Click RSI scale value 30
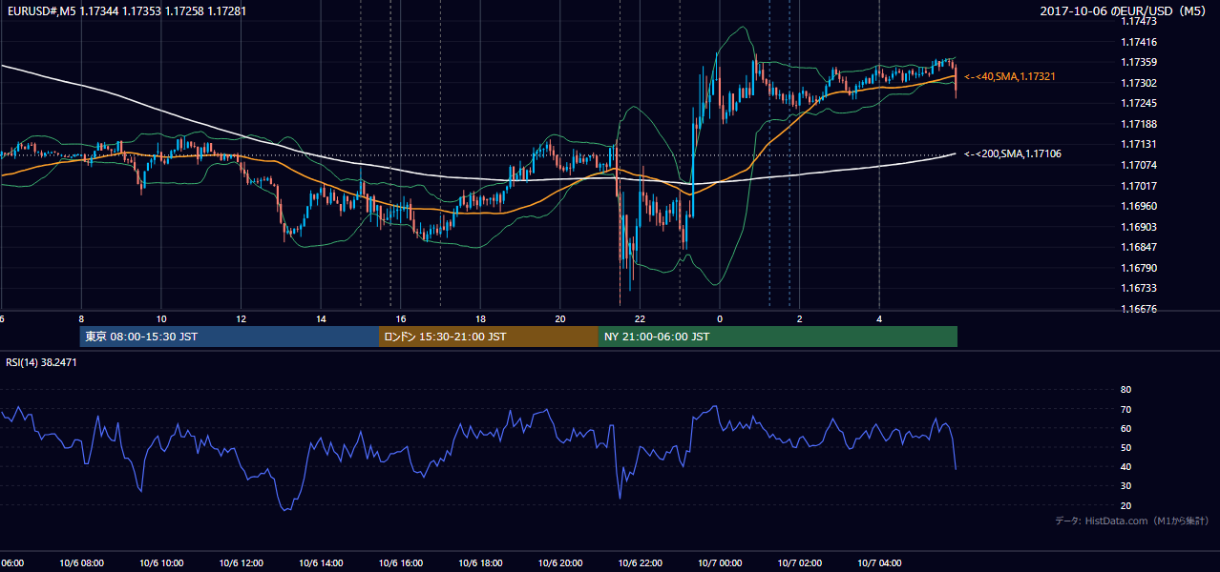Viewport: 1220px width, 572px height. 1125,486
